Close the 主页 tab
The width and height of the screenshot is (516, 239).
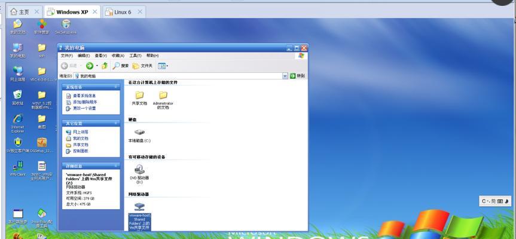coord(36,12)
